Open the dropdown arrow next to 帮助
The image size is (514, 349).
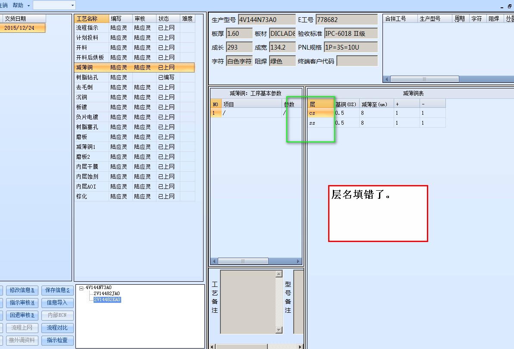point(28,6)
